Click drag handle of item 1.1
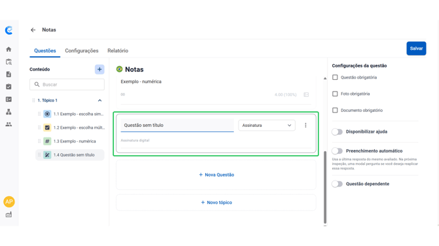 pos(39,114)
